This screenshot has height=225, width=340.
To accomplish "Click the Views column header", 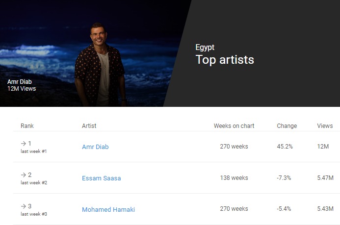I will click(325, 126).
